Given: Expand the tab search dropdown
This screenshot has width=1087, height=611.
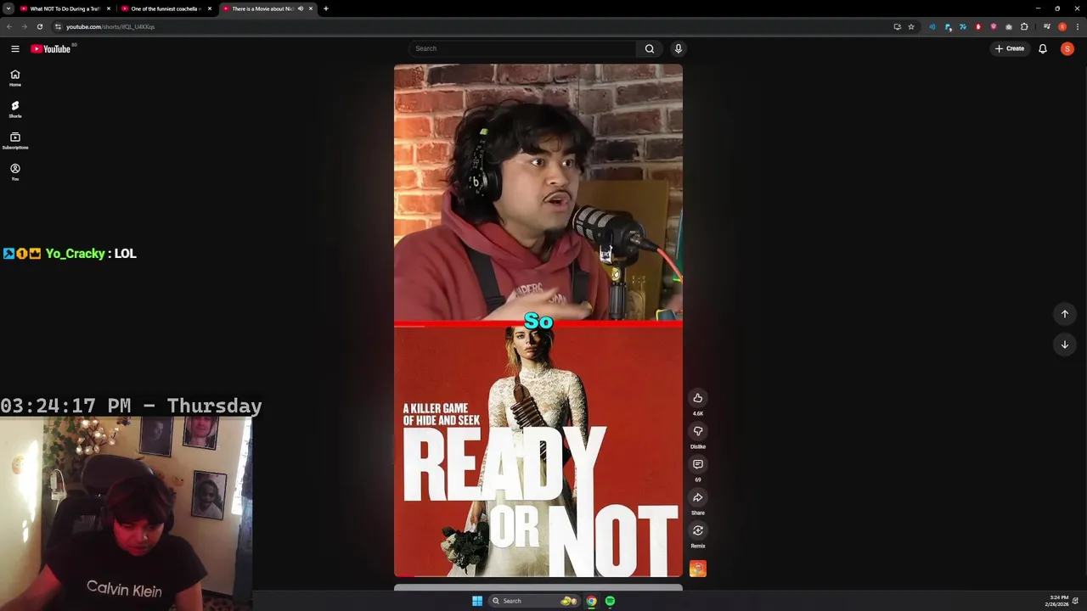Looking at the screenshot, I should pos(8,8).
